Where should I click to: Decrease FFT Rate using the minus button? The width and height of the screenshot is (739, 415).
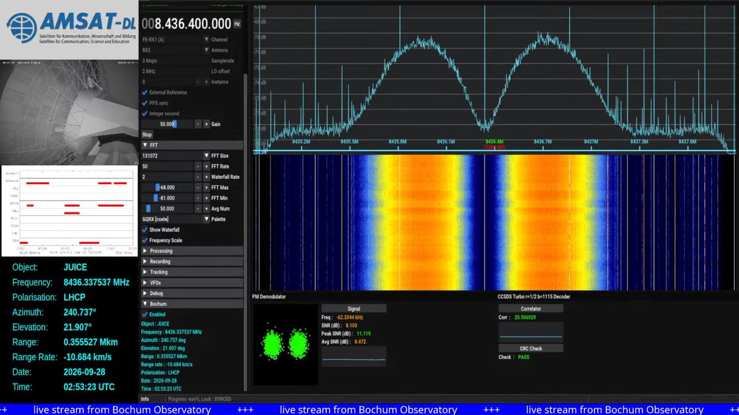(x=198, y=166)
